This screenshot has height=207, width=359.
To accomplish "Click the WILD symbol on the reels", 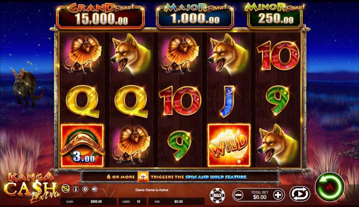I will (229, 145).
